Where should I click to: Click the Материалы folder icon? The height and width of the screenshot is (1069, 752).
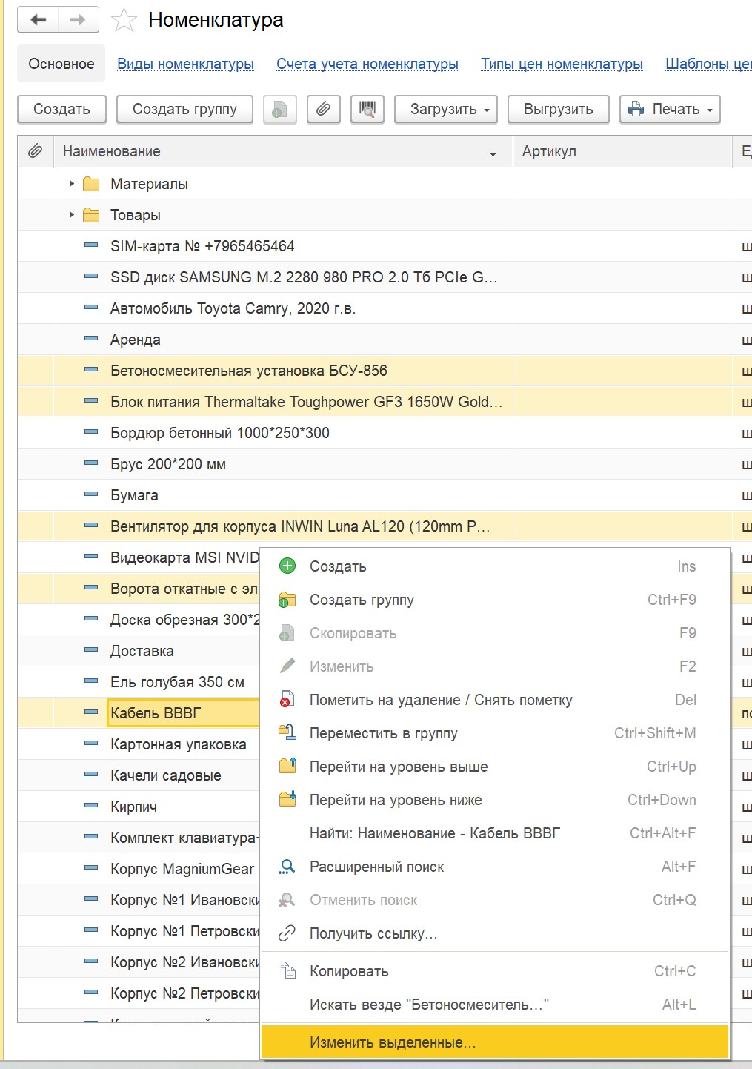91,184
